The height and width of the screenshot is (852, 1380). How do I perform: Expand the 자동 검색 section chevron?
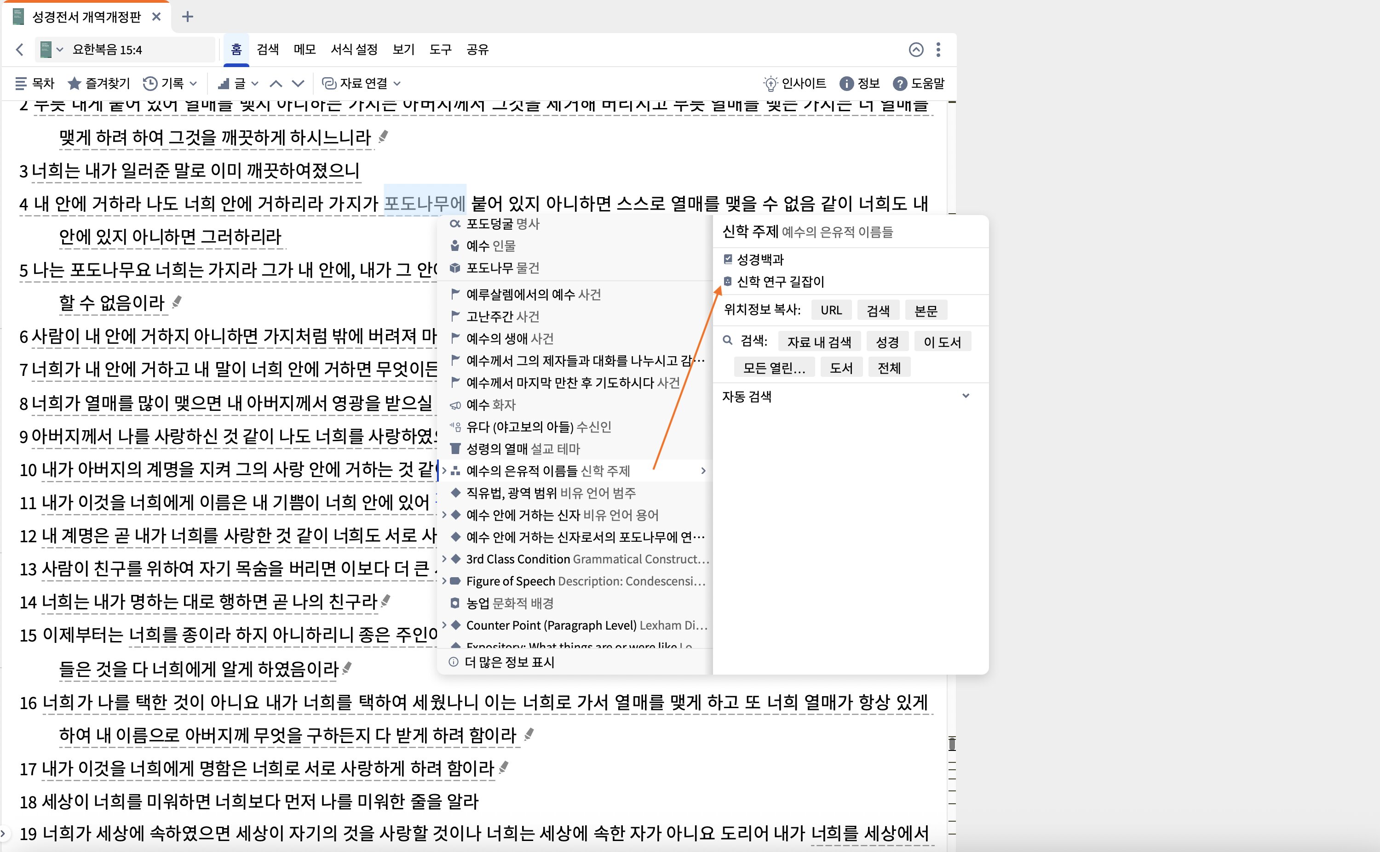point(966,396)
